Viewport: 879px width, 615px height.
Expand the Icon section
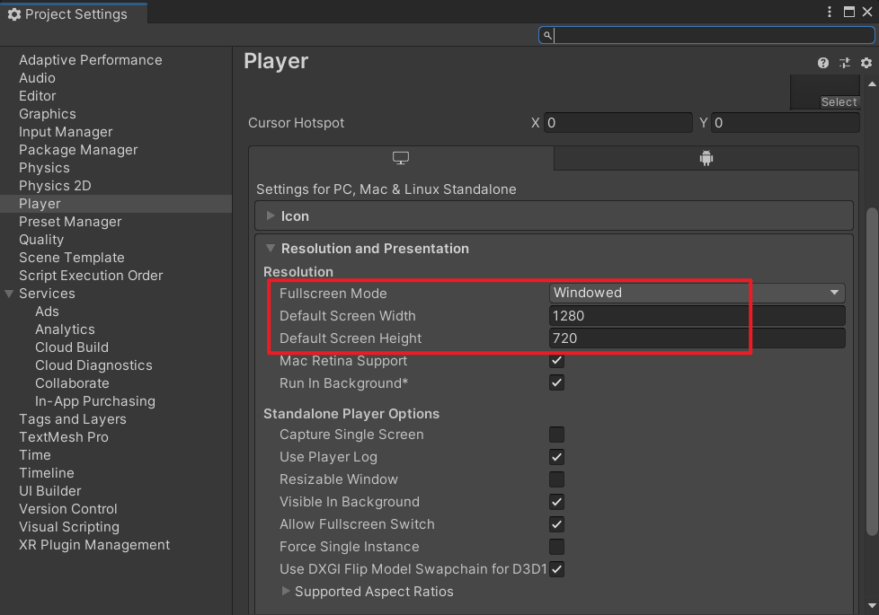coord(271,215)
